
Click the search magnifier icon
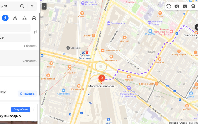coord(22,6)
